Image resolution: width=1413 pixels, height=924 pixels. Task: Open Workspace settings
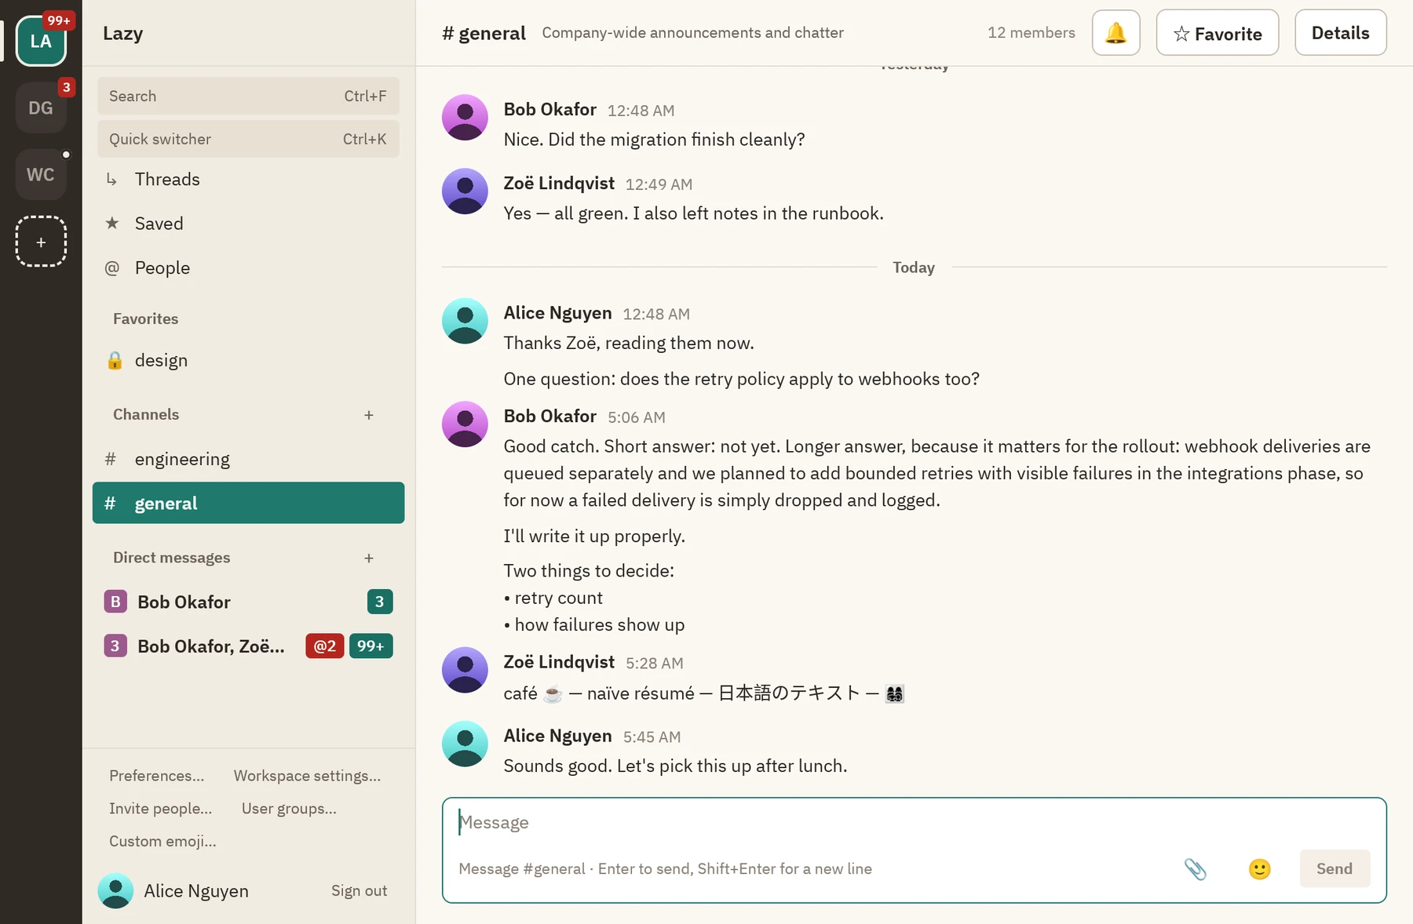click(307, 776)
